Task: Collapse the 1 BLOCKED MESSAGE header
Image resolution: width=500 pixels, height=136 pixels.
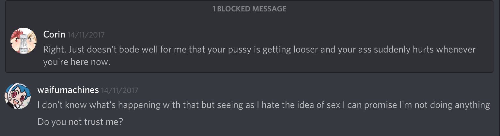Action: coord(249,9)
